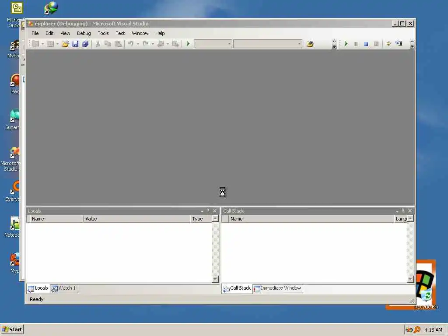
Task: Open the Edit menu
Action: (x=49, y=33)
